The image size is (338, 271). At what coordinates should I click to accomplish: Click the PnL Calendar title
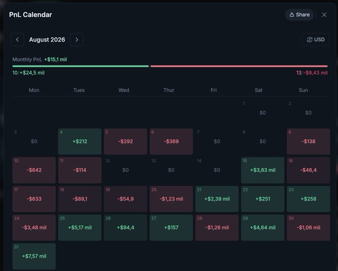coord(31,14)
